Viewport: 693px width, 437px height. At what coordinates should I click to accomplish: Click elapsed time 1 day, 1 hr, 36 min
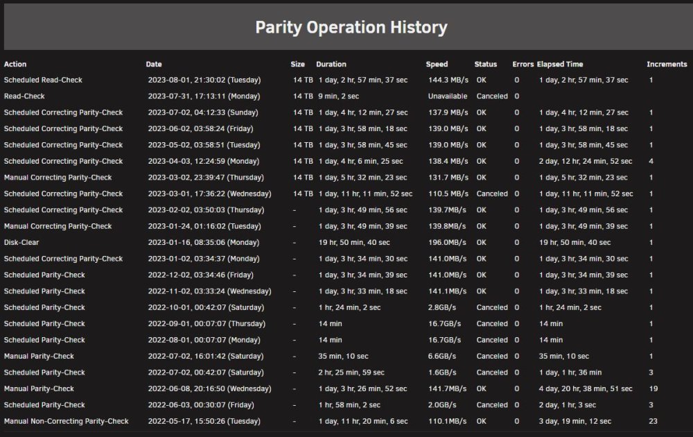(x=570, y=372)
